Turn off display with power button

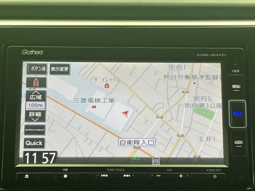click(215, 176)
